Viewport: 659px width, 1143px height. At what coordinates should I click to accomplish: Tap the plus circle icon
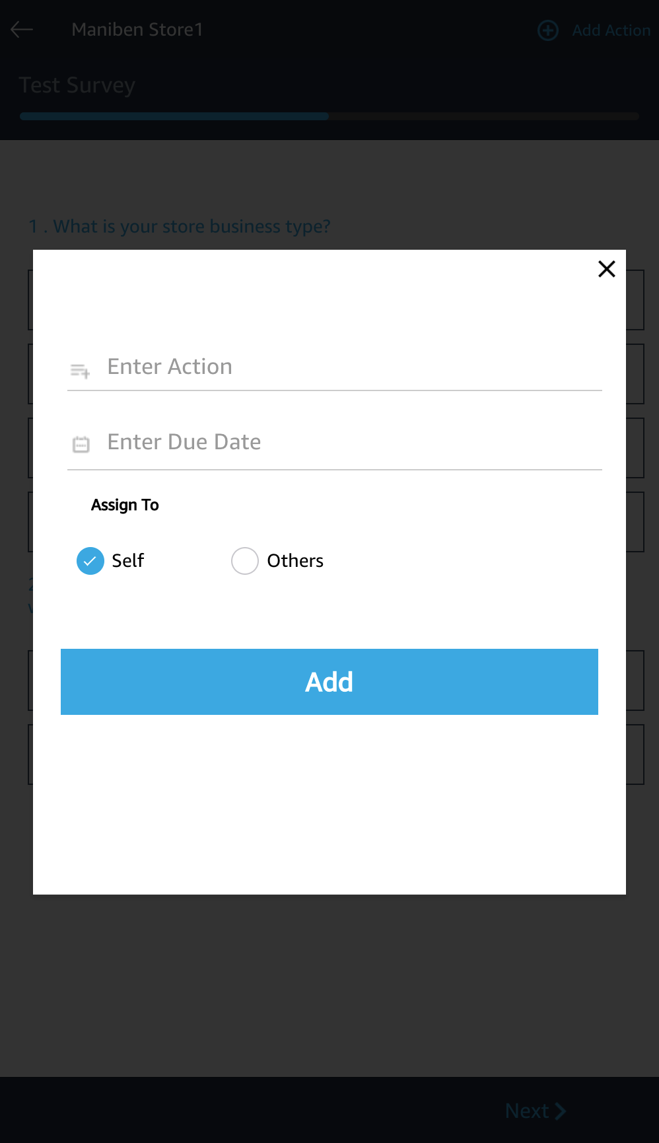pyautogui.click(x=547, y=30)
